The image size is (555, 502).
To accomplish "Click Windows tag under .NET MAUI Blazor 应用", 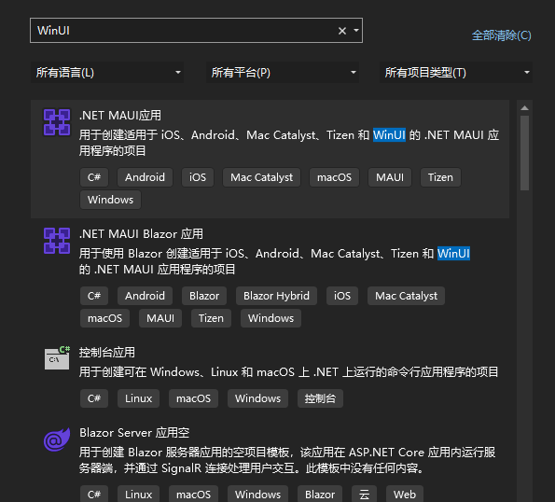I will click(x=271, y=318).
